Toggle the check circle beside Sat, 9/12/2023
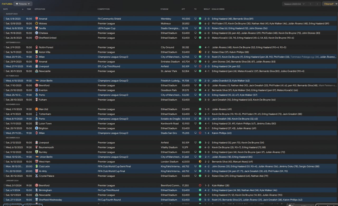The image size is (338, 206). [4, 152]
